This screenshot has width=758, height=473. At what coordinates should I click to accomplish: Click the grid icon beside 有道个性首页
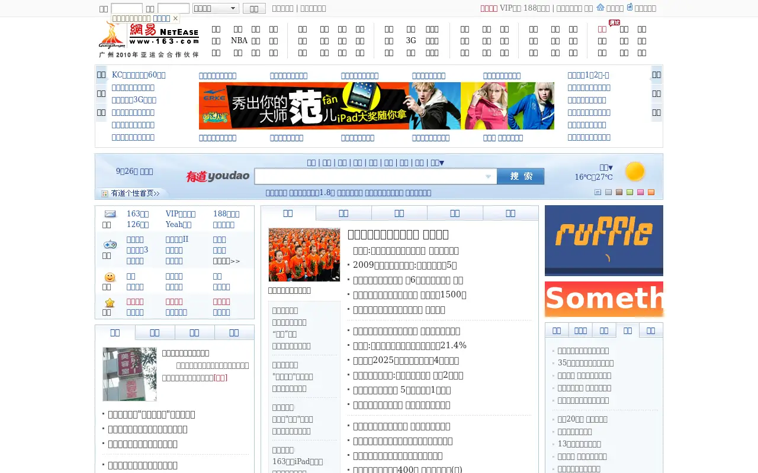[105, 193]
